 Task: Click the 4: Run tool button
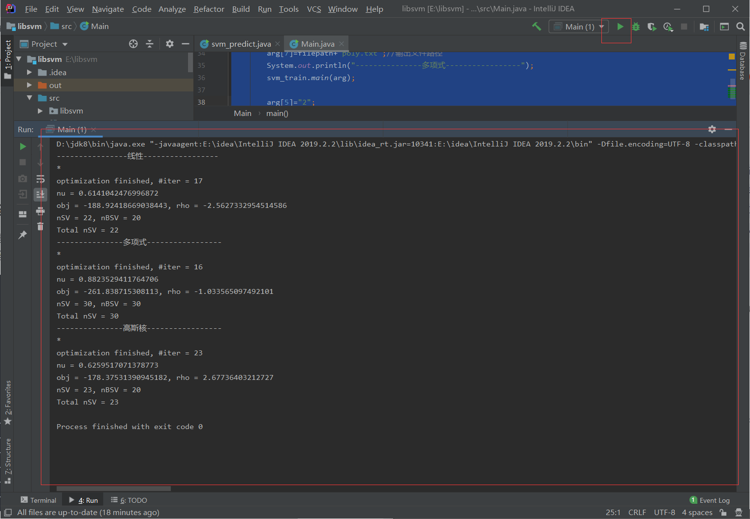click(84, 500)
